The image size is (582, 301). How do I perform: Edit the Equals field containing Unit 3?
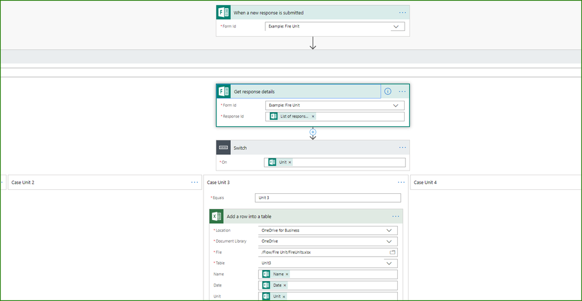pyautogui.click(x=328, y=198)
